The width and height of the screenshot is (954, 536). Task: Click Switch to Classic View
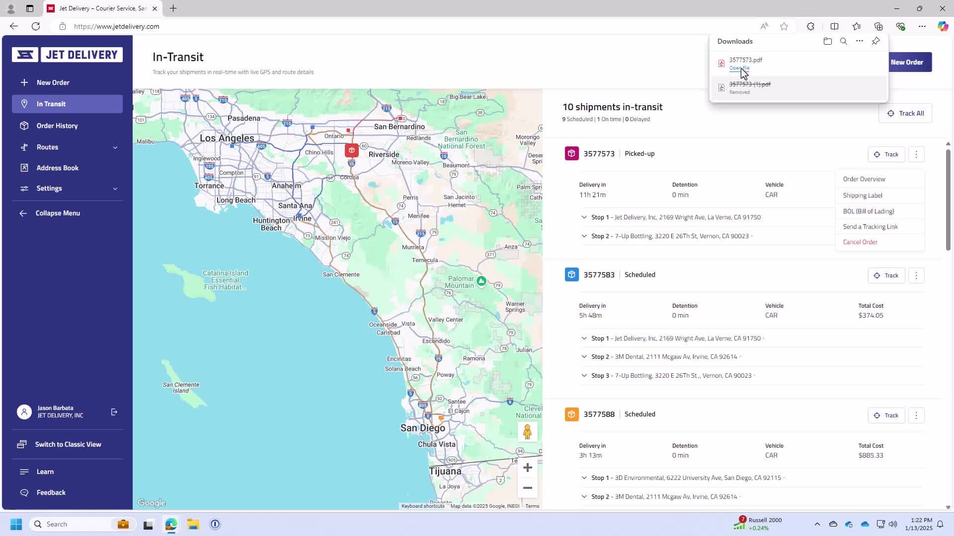[x=68, y=444]
